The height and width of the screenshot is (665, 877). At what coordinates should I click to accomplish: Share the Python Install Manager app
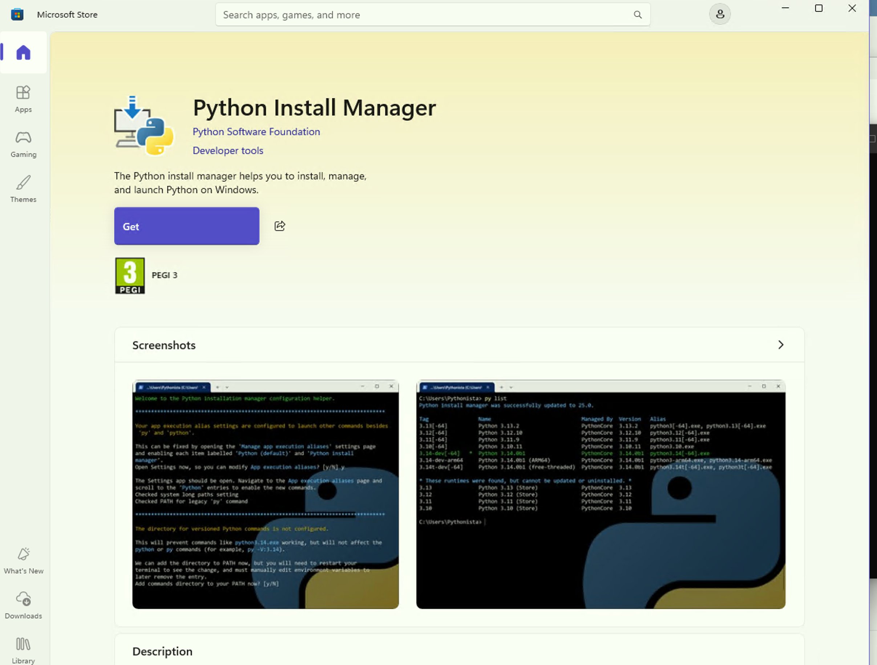point(280,226)
